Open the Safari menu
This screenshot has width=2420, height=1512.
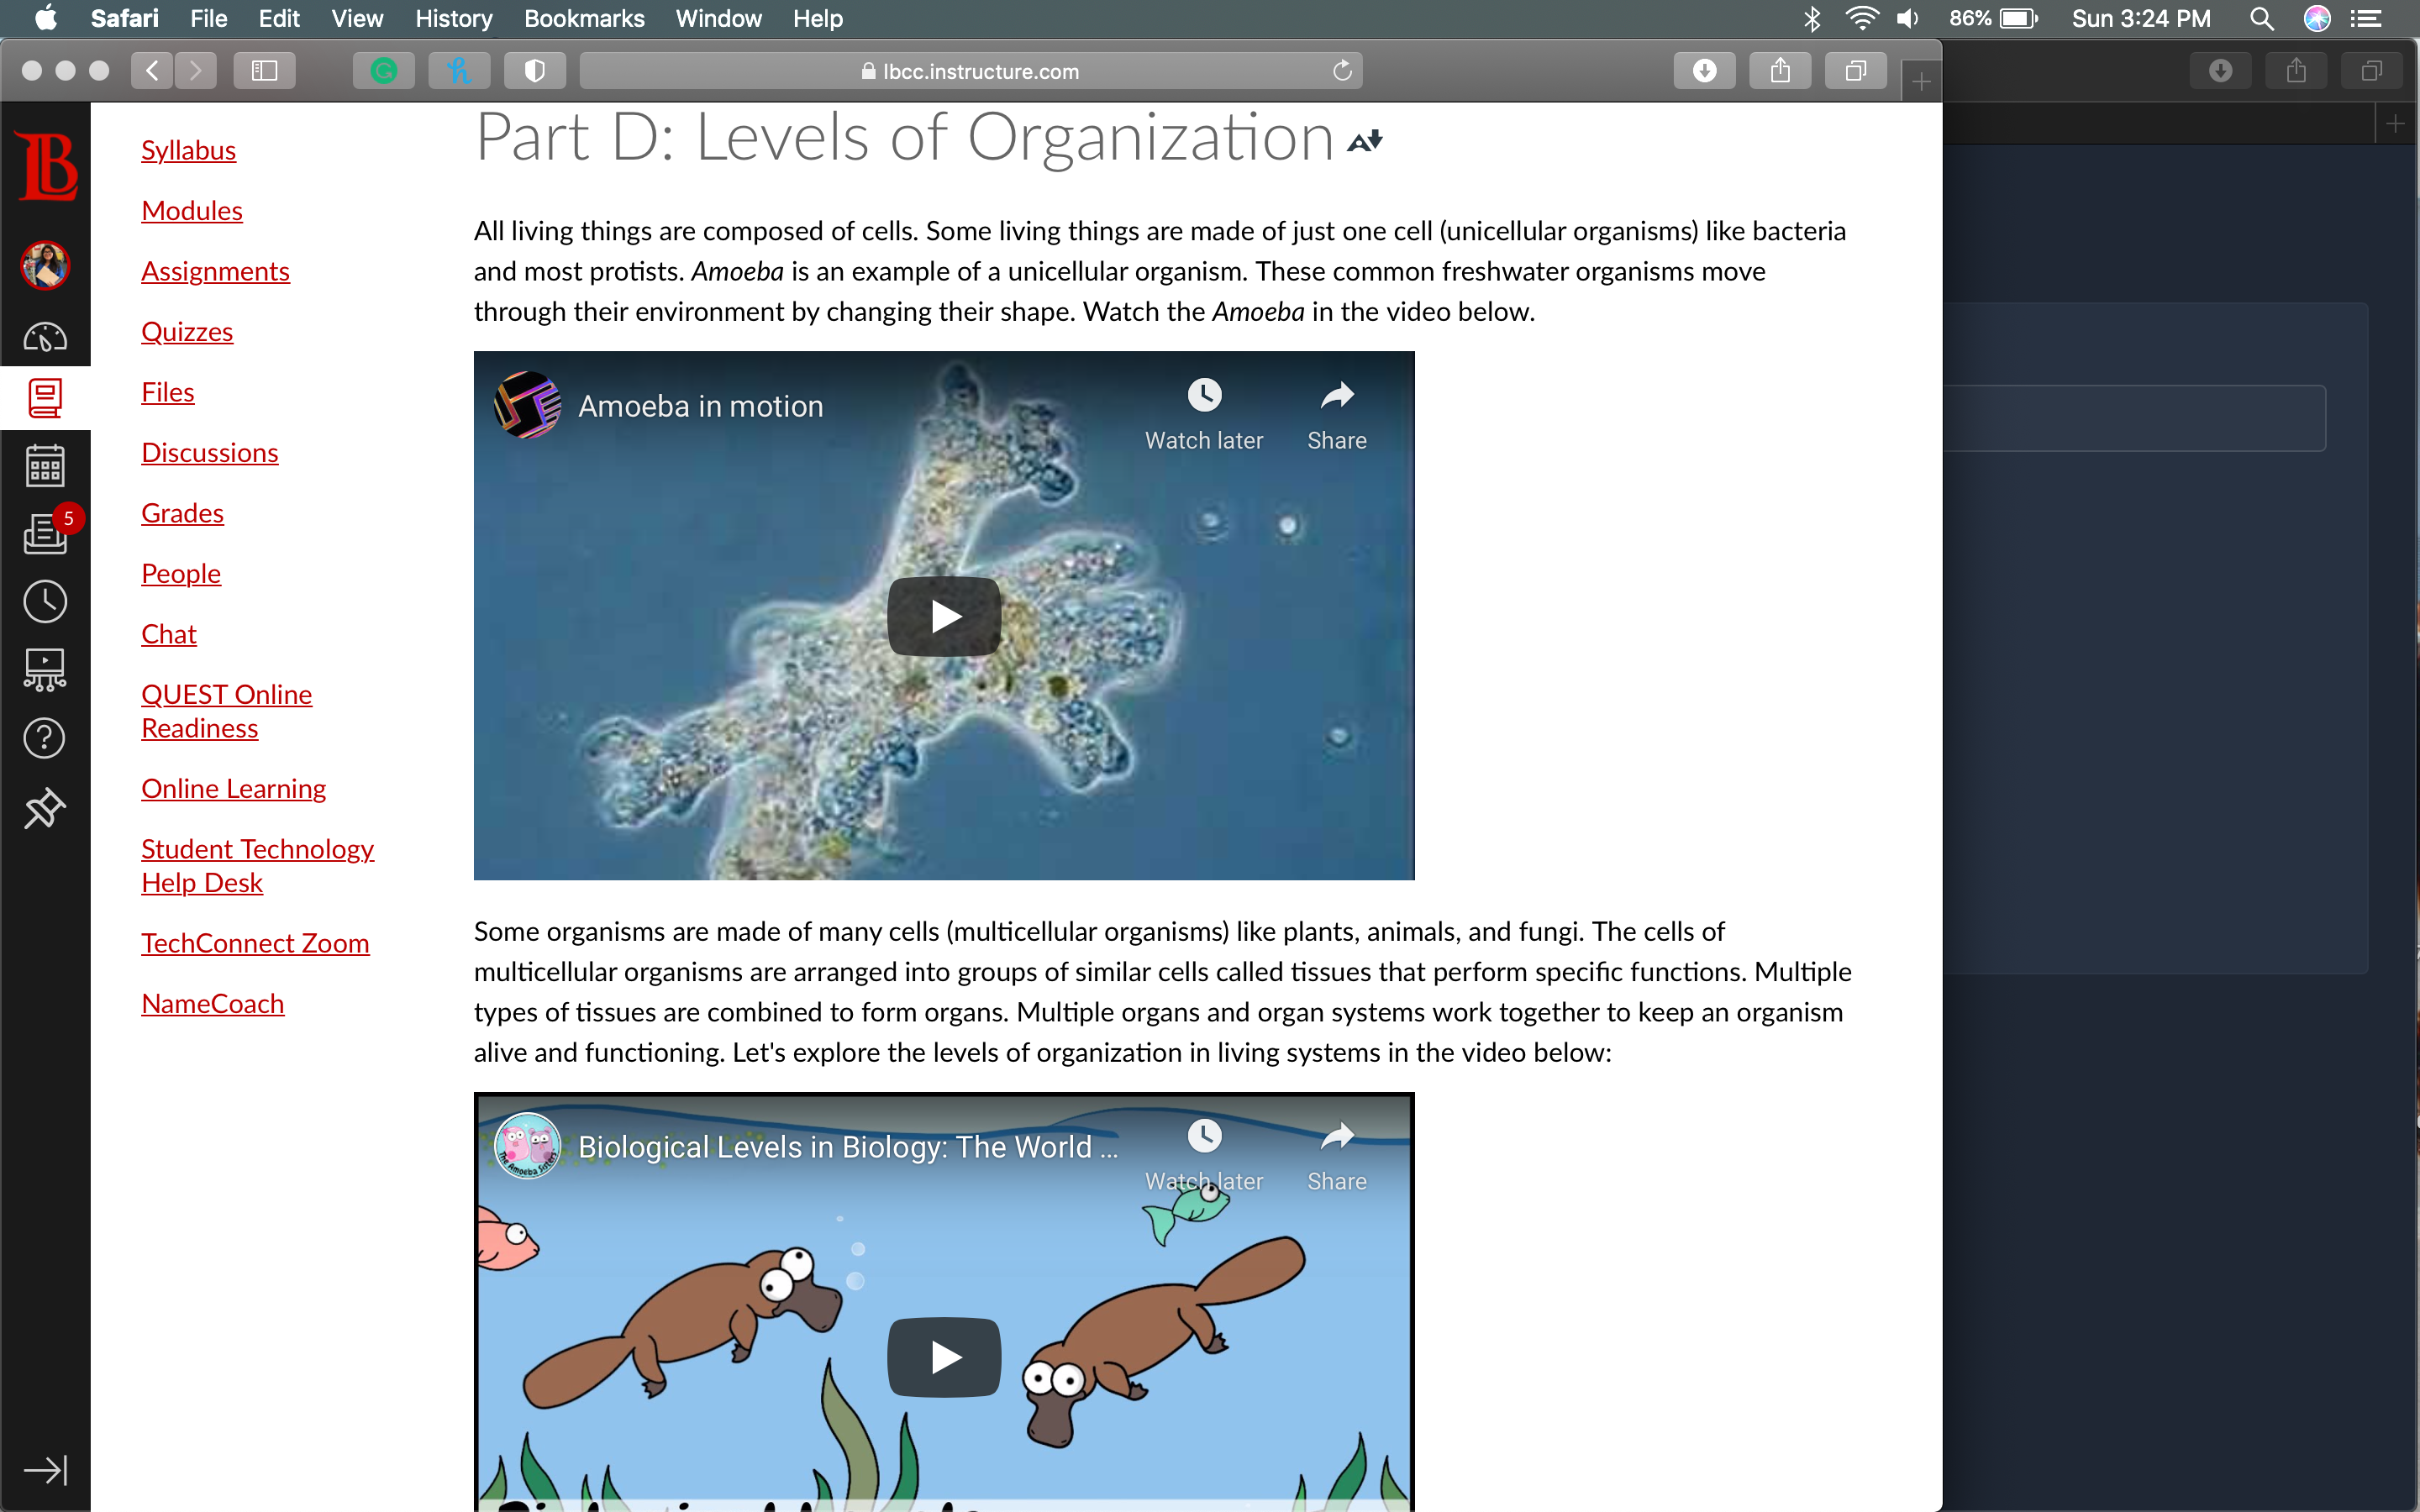click(124, 18)
